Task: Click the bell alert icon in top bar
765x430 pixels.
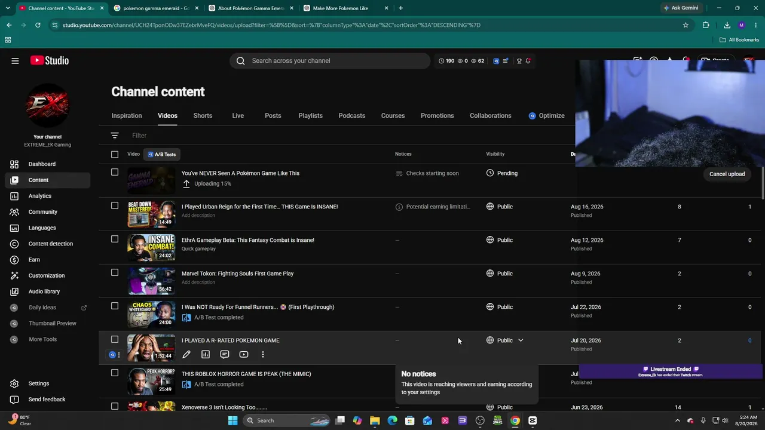Action: (x=528, y=61)
